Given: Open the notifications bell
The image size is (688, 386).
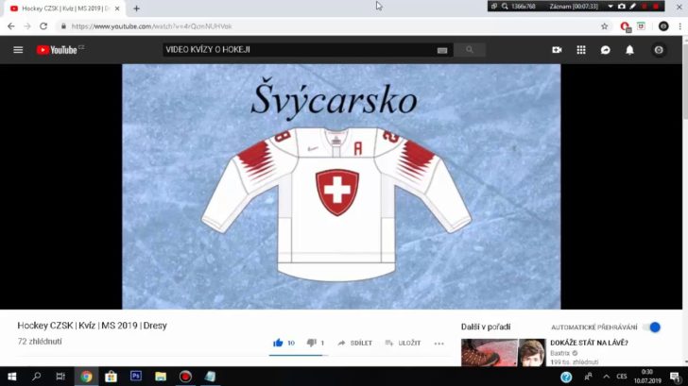Looking at the screenshot, I should click(x=630, y=50).
